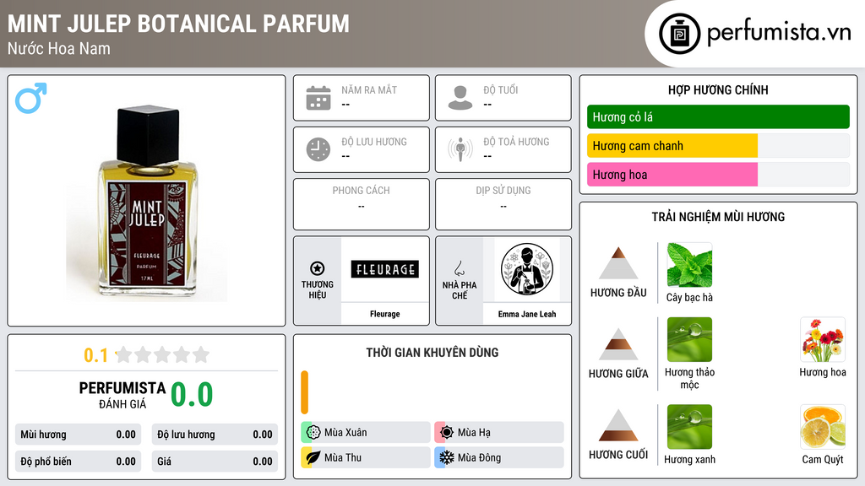Click the Hương giữa pyramid icon
This screenshot has width=865, height=486.
click(618, 344)
